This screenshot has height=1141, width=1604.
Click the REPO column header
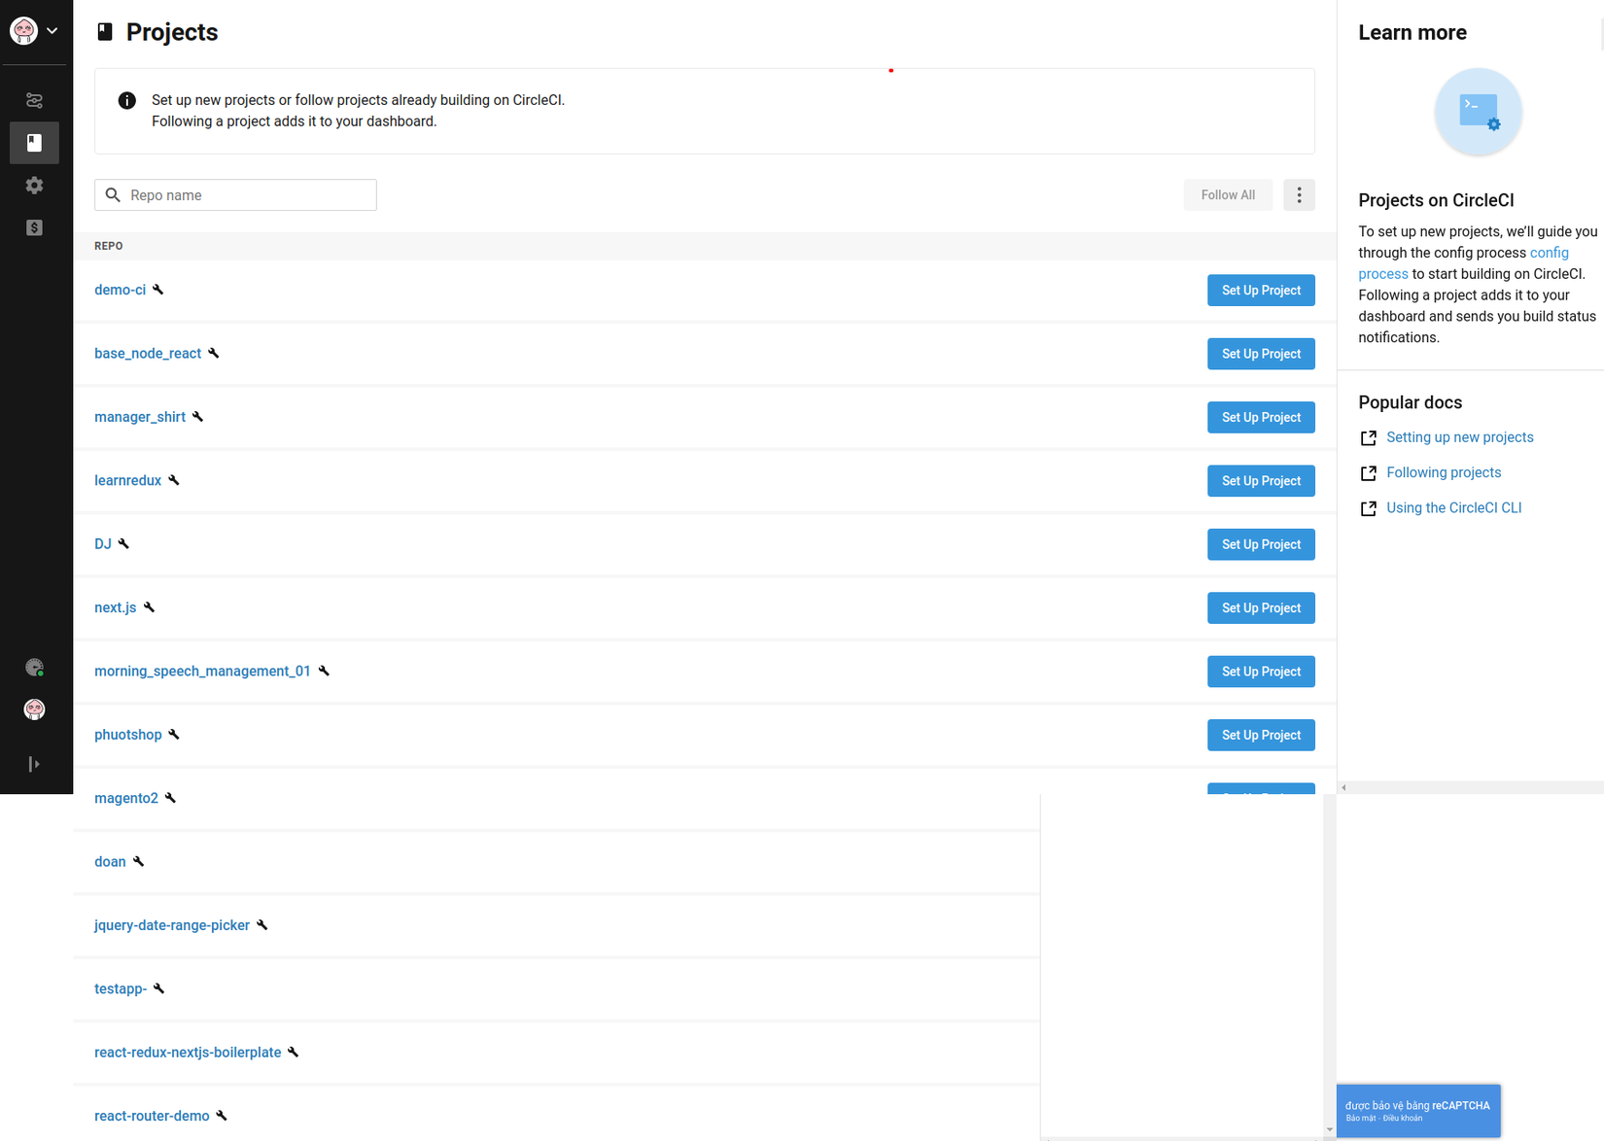pos(109,246)
